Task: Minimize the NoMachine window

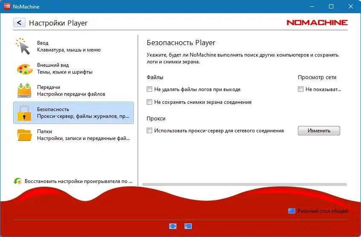Action: click(312, 6)
